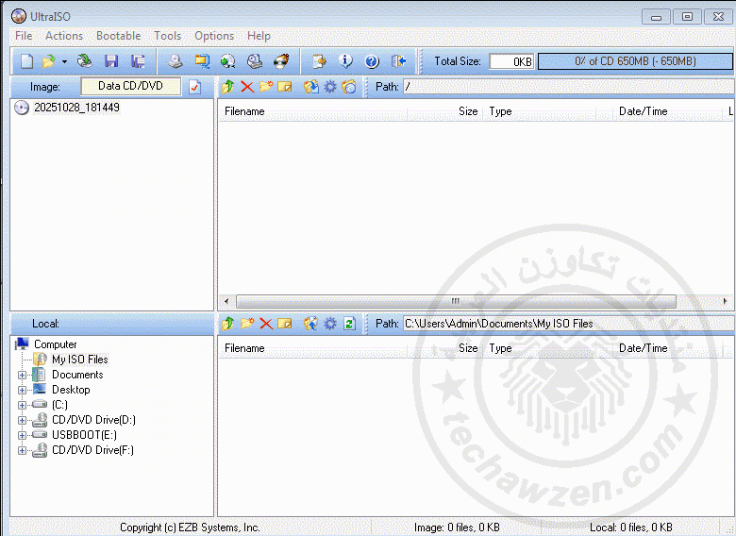Click the Add Files document icon in main toolbar

pos(319,61)
